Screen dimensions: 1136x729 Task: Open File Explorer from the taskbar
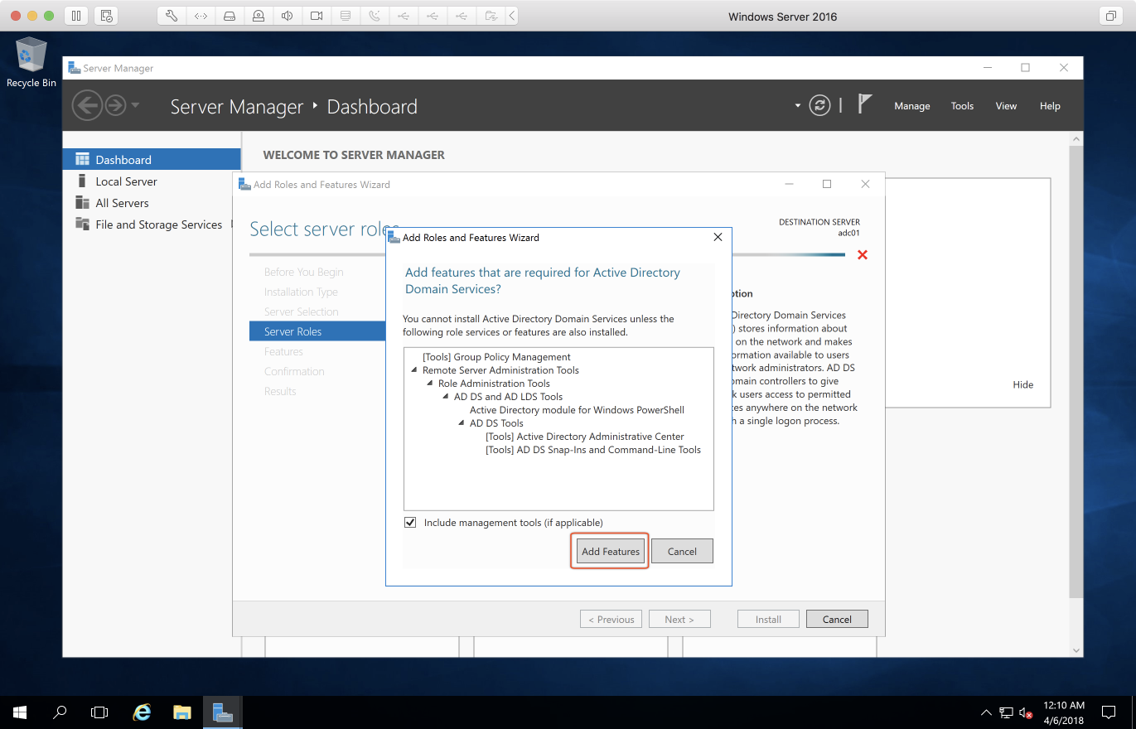(182, 712)
